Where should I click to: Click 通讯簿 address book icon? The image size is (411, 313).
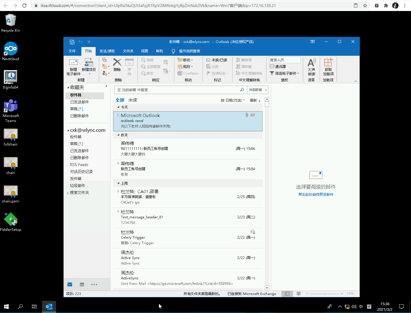coord(278,66)
